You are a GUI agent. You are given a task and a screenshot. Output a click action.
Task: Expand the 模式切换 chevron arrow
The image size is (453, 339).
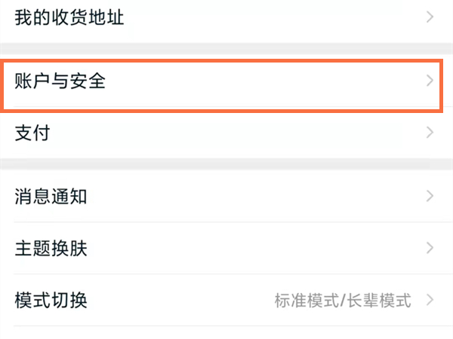tap(430, 301)
